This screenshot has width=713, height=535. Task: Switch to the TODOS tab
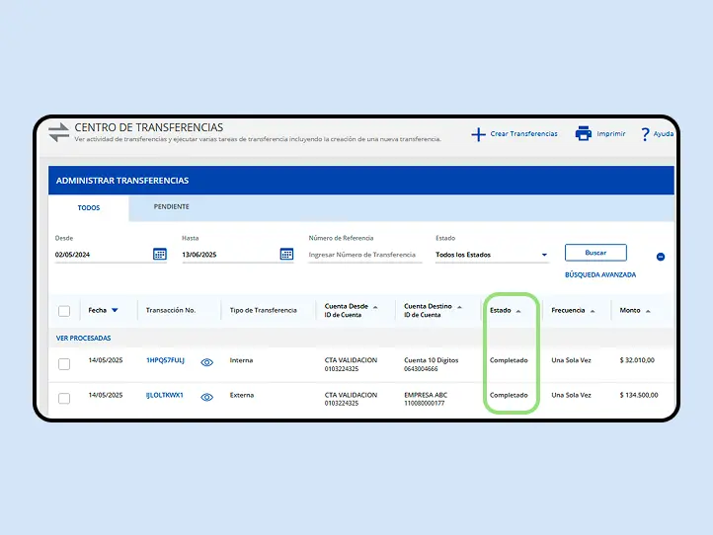(x=89, y=207)
